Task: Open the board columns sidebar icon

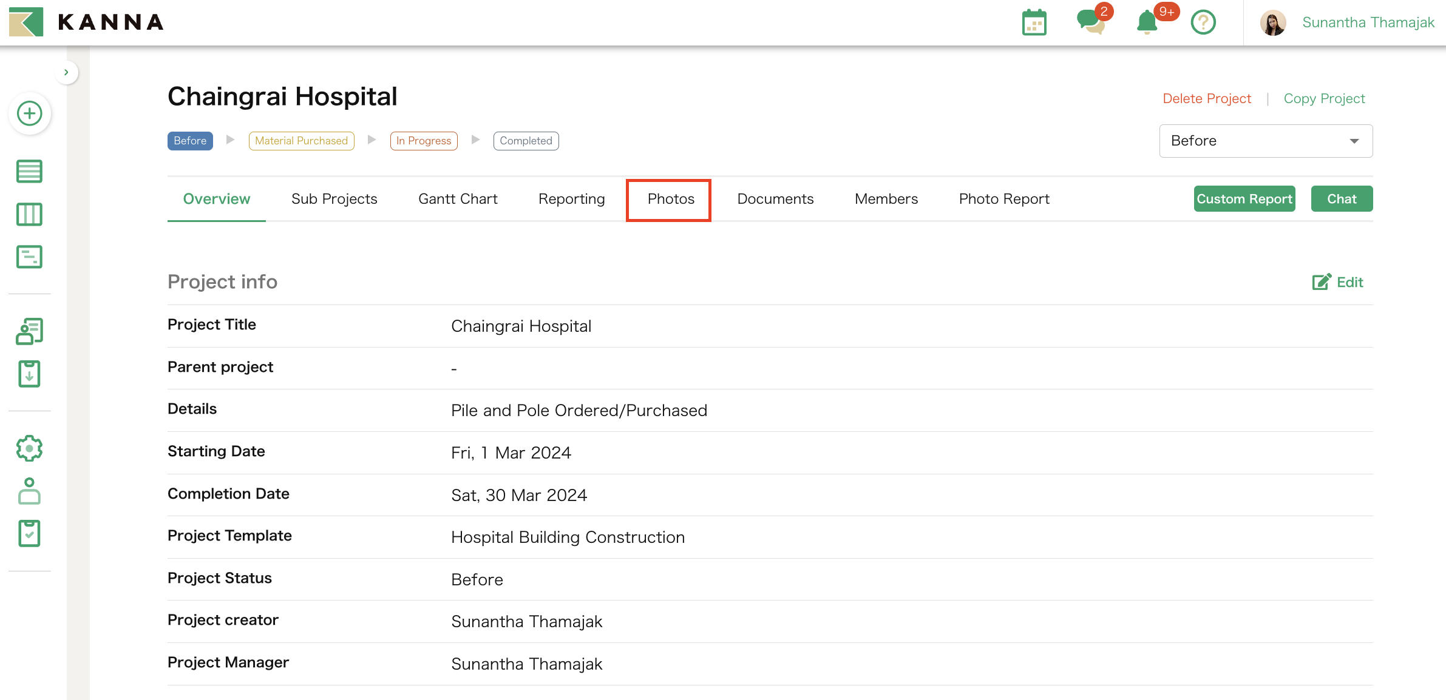Action: [x=29, y=214]
